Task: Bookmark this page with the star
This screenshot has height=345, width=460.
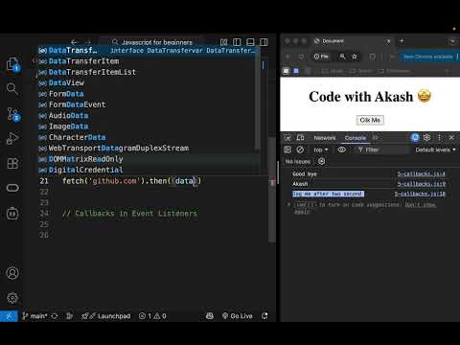Action: coord(355,57)
